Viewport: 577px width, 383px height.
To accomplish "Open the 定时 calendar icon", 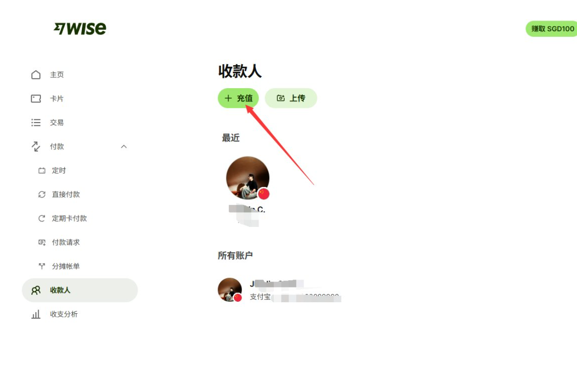I will [42, 170].
